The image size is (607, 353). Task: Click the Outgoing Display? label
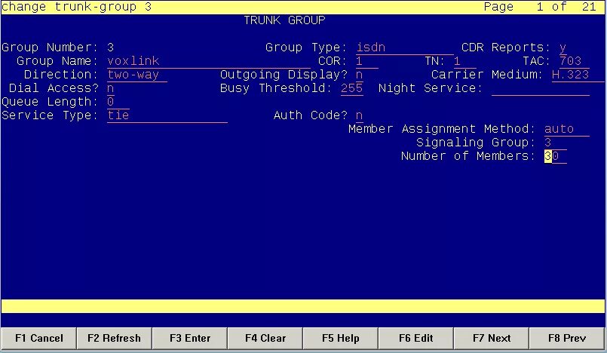coord(284,75)
